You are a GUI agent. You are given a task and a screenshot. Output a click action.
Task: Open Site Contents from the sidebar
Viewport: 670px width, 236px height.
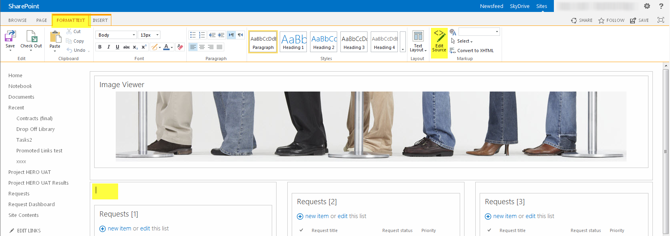(x=24, y=215)
